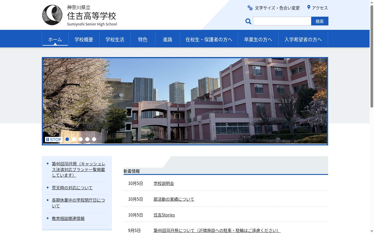Open the 卒業生の方へ menu item

258,39
